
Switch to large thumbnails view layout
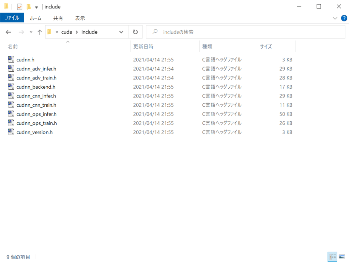[x=342, y=257]
